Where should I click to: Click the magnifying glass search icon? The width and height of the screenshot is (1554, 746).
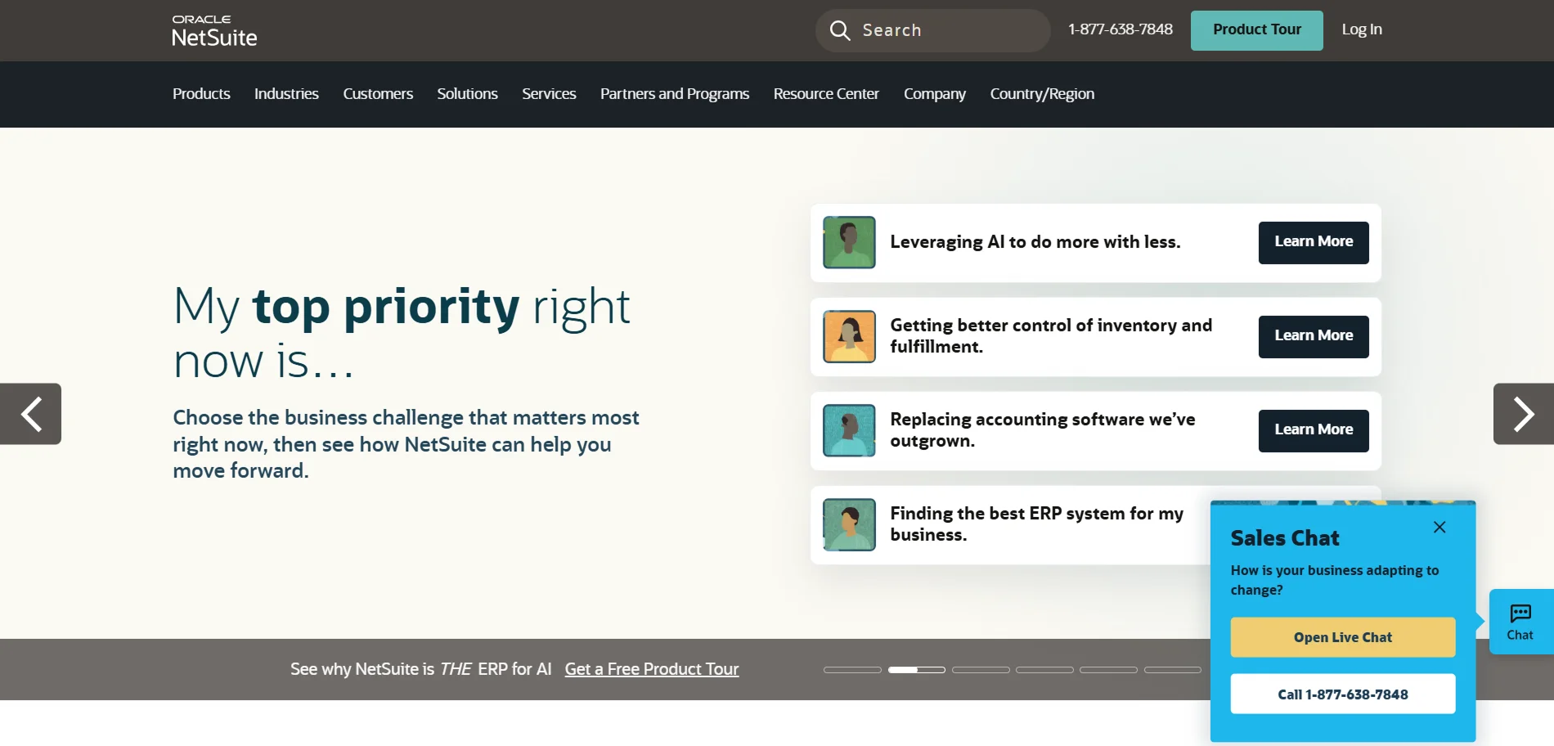840,30
